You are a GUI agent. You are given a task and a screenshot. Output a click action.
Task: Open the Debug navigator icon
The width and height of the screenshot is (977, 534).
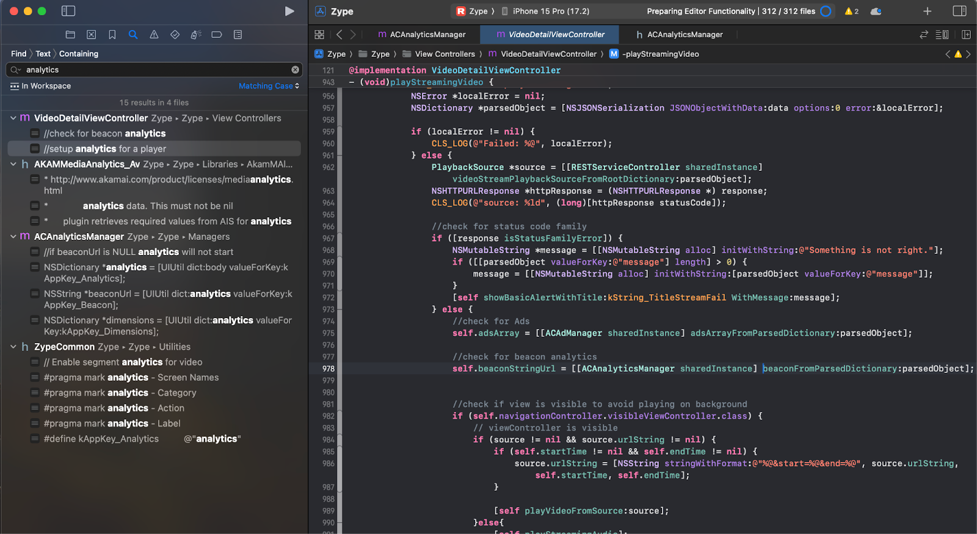click(x=196, y=35)
